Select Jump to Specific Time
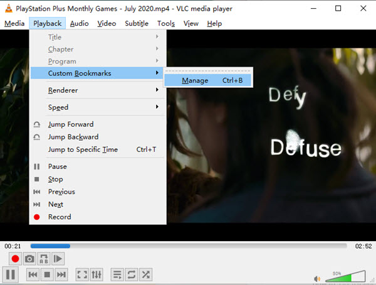This screenshot has height=285, width=376. click(x=98, y=149)
